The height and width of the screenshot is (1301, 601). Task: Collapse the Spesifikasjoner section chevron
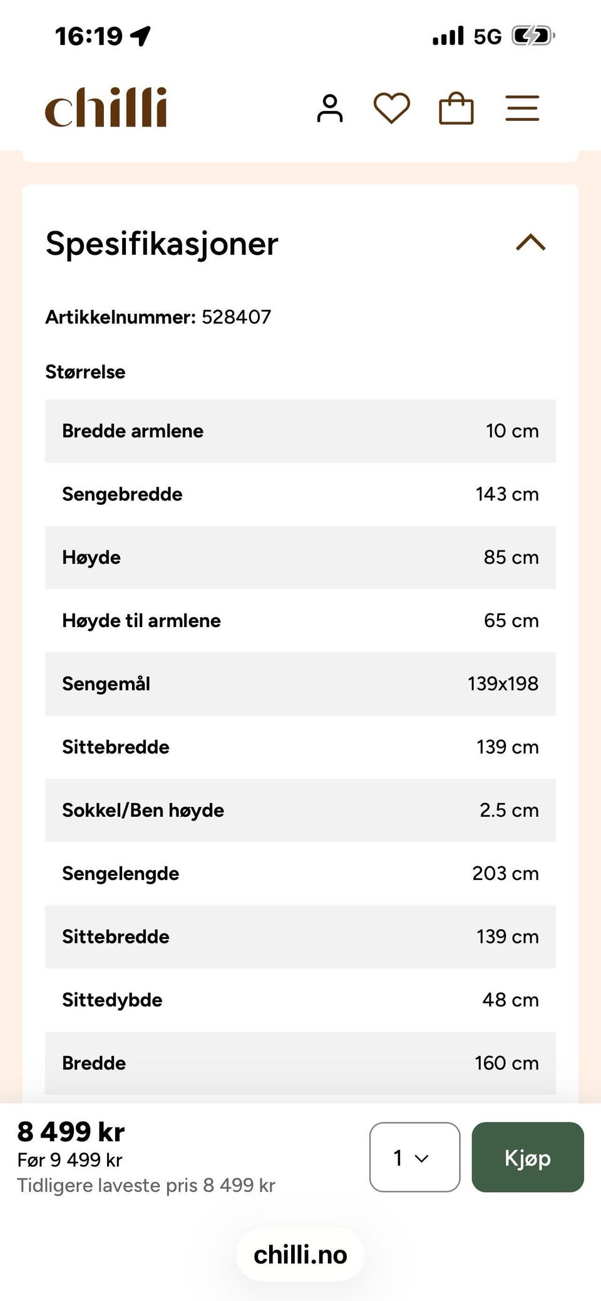coord(531,242)
